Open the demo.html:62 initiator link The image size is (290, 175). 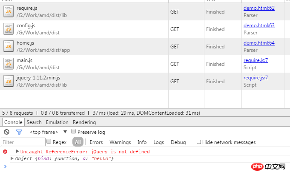(259, 8)
